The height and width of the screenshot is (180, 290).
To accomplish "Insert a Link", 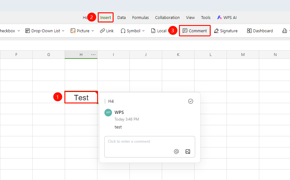I will coord(107,31).
